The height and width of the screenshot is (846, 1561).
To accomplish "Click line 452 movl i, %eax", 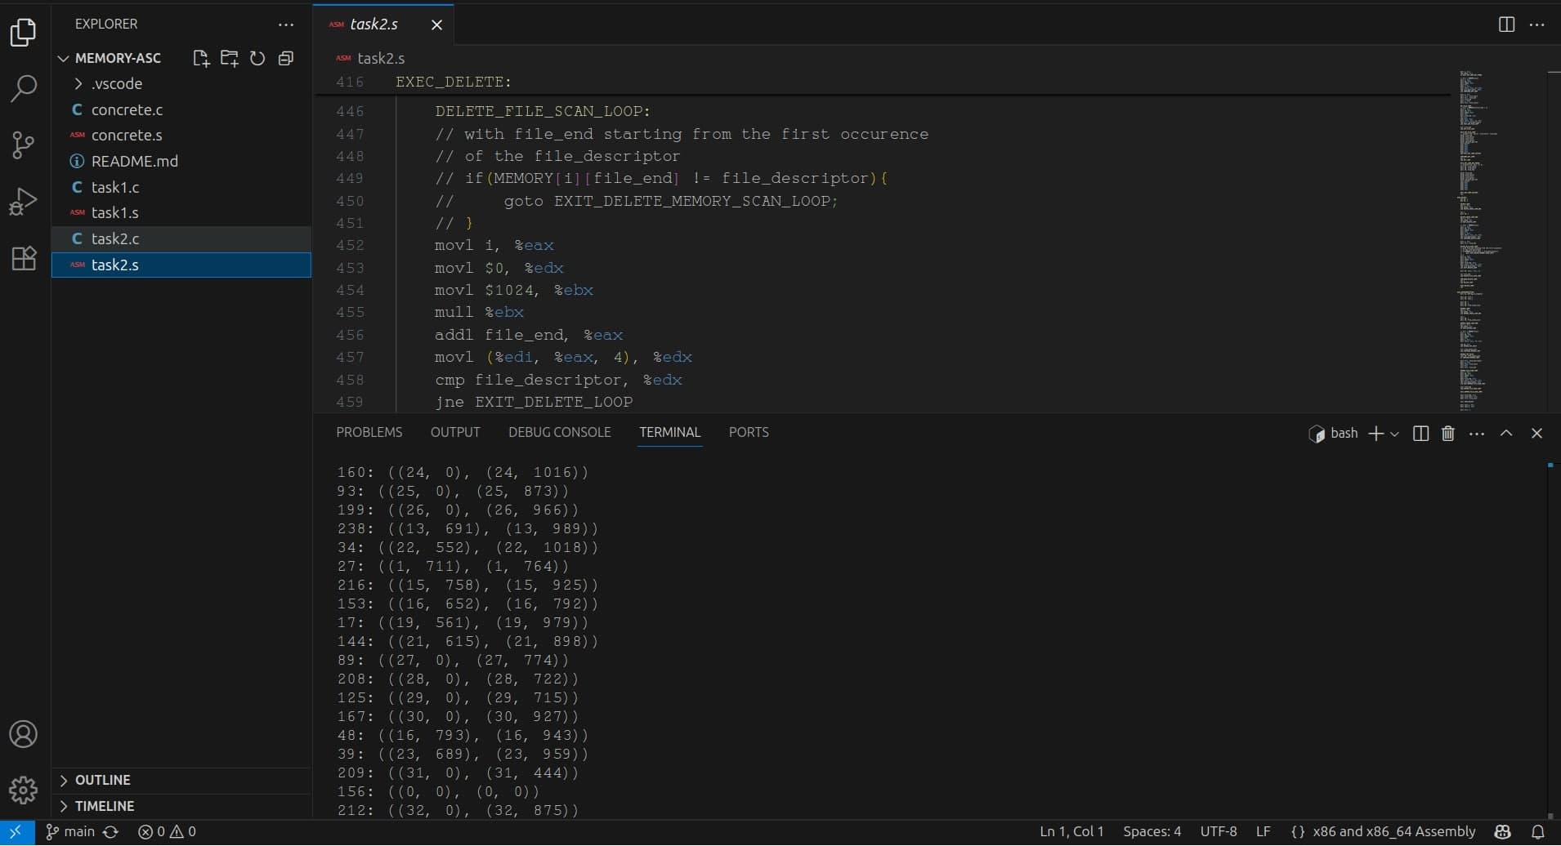I will coord(494,245).
